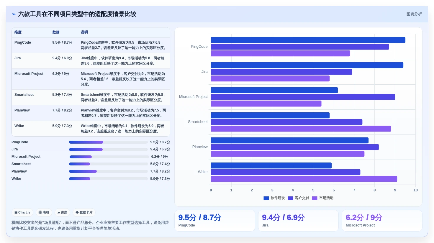Screen dimensions: 434x243
Task: Click table cell 5.8分 / 7.4分
Action: 62,95
